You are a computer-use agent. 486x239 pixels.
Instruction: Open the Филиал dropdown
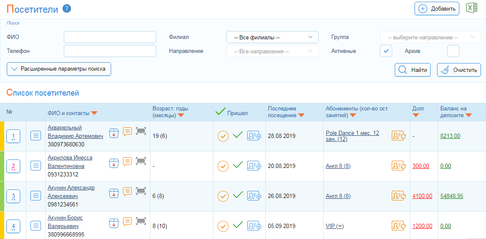pos(272,37)
